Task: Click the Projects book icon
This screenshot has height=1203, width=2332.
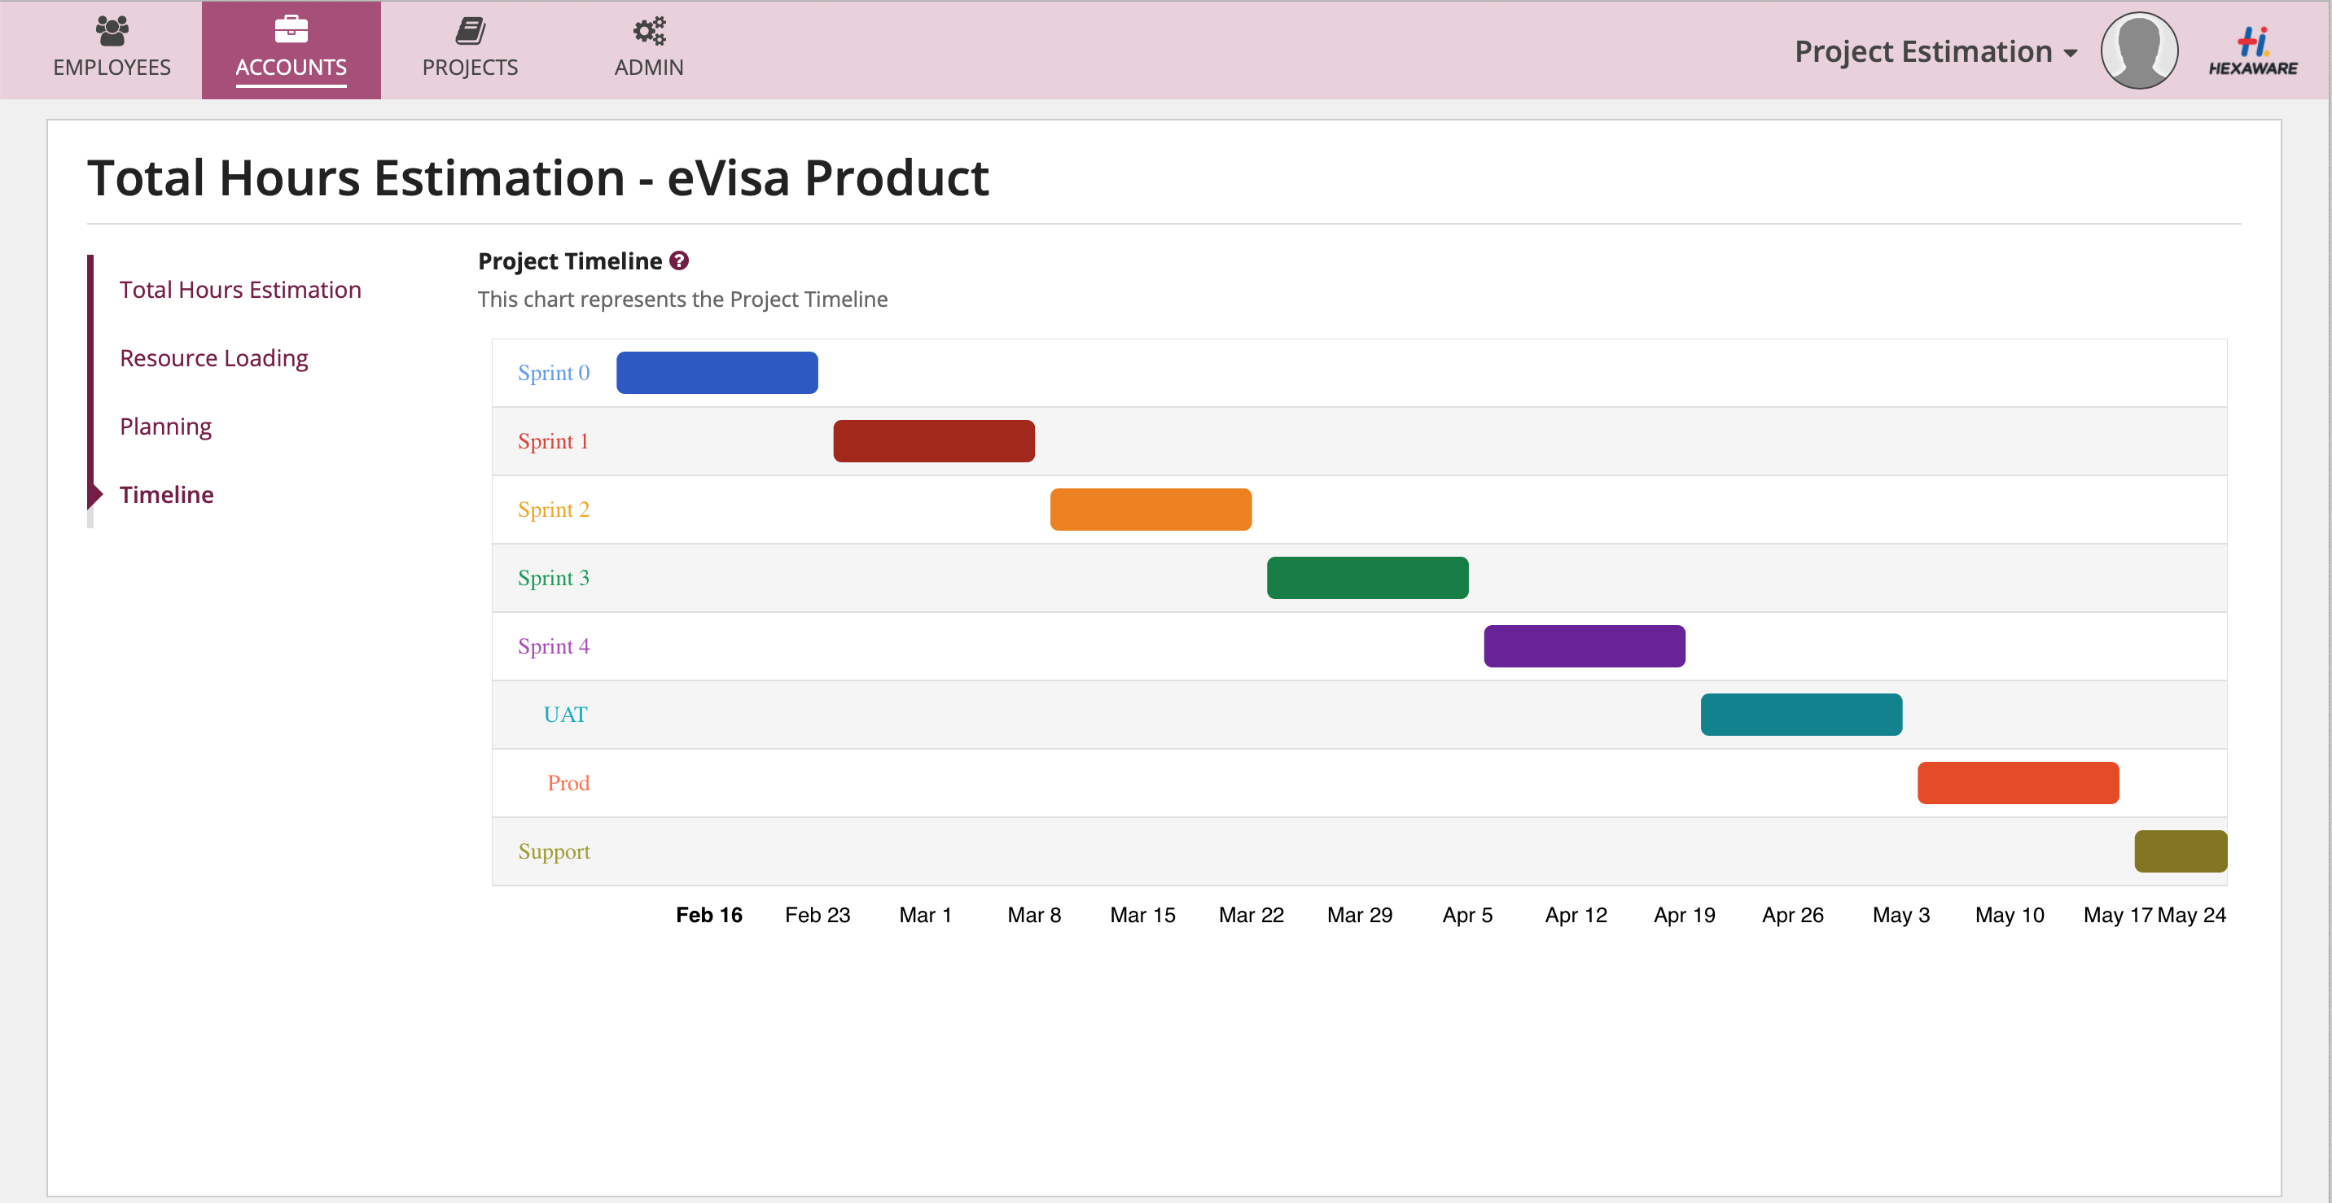Action: click(470, 31)
